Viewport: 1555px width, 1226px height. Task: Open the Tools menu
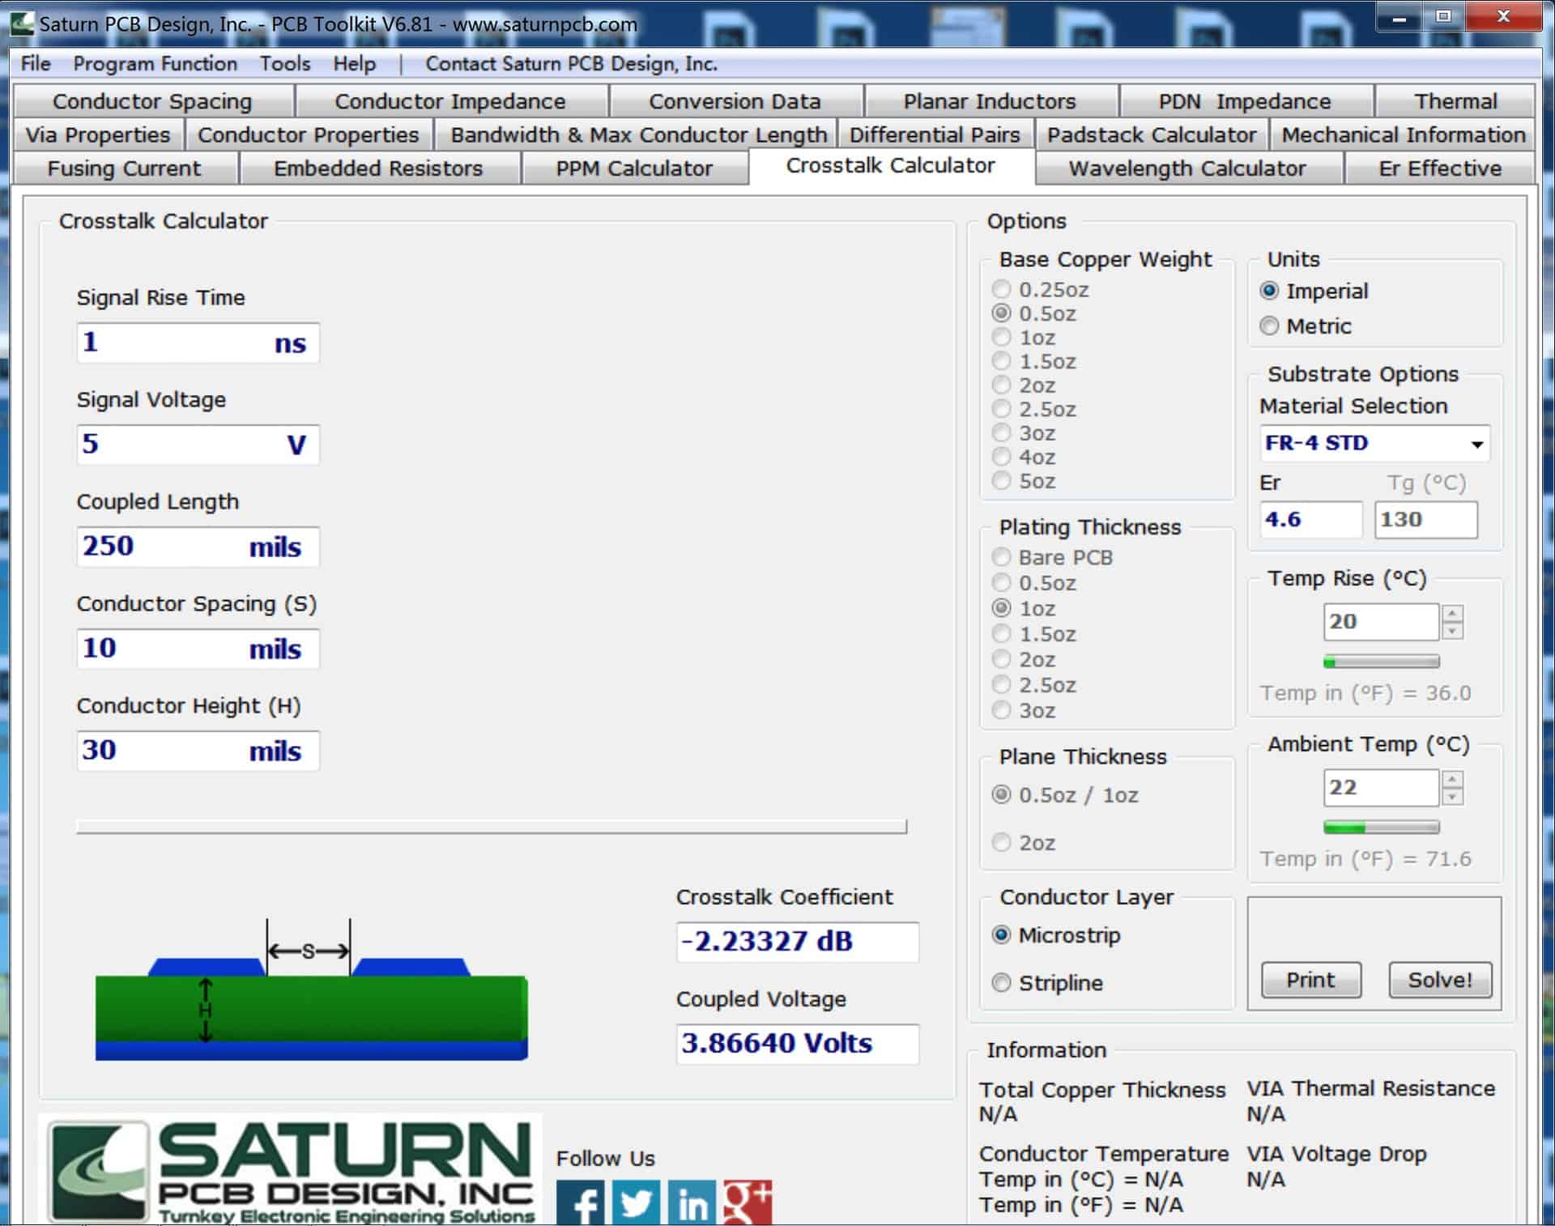coord(284,63)
